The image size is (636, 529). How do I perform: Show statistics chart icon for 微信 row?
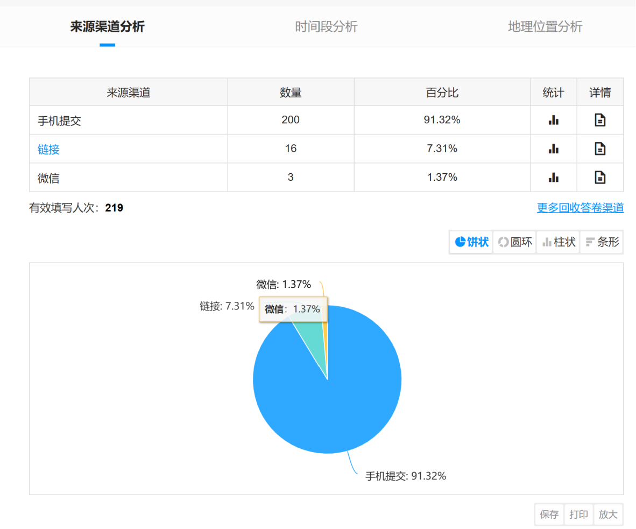553,177
